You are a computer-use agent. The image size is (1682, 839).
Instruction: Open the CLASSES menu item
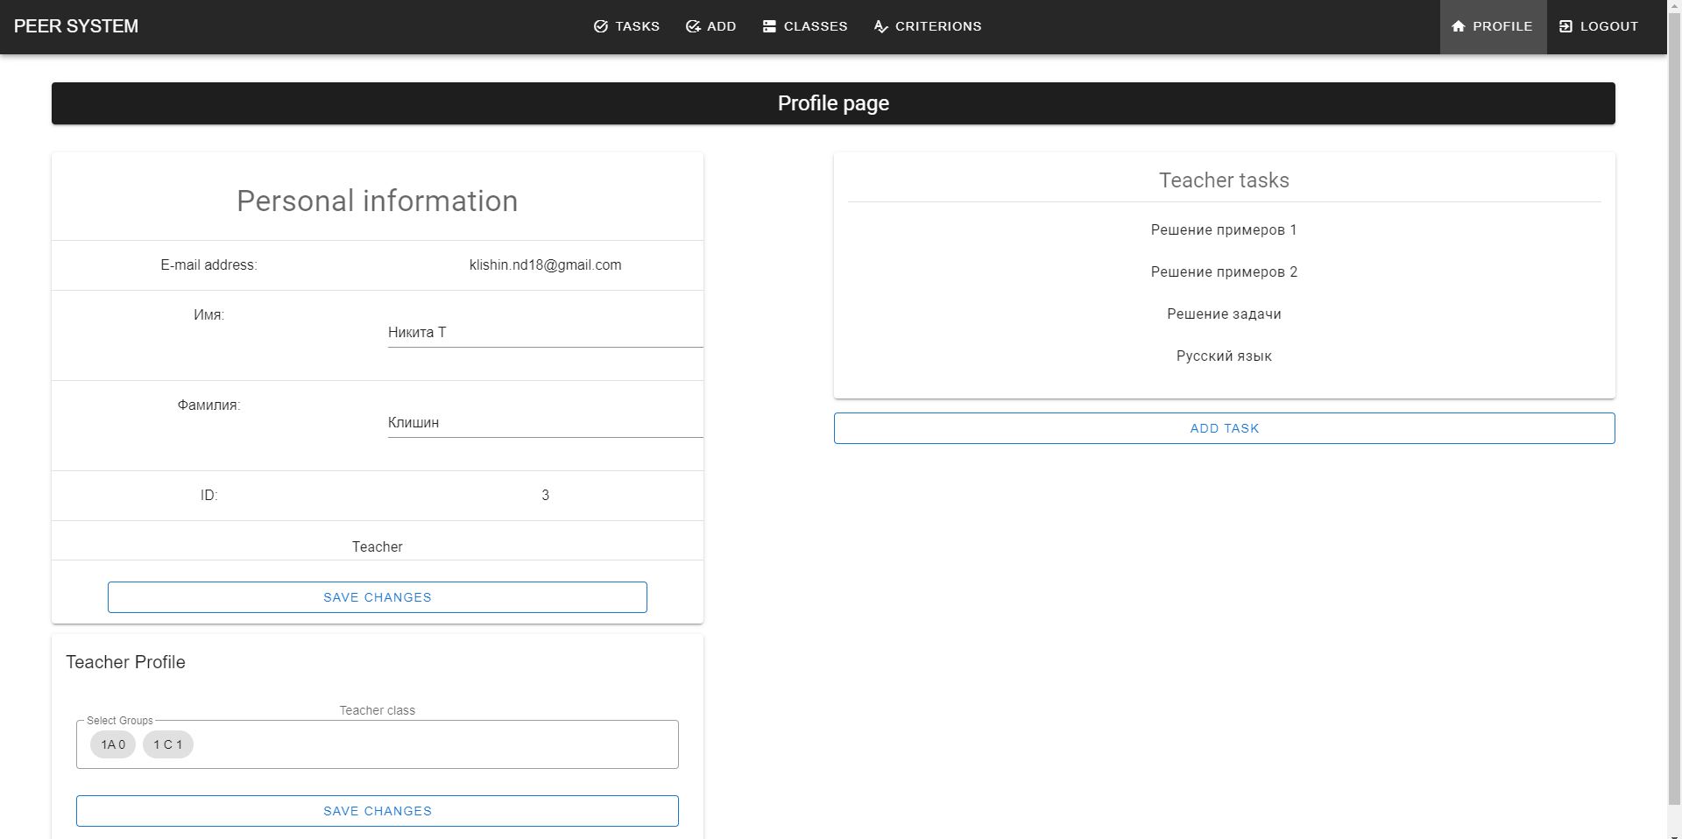[805, 26]
